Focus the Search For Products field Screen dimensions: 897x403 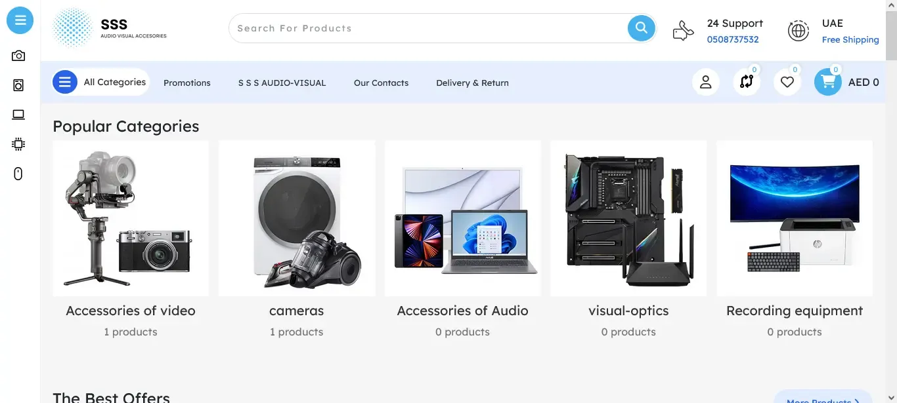[x=427, y=28]
